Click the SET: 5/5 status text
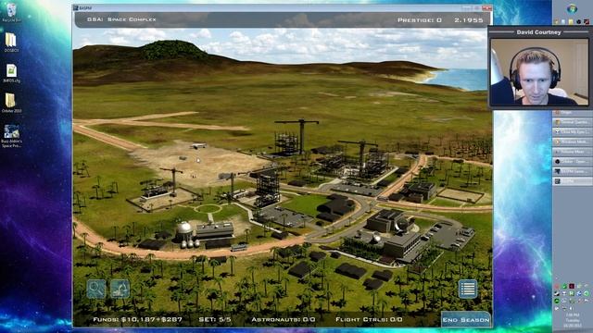 point(215,319)
